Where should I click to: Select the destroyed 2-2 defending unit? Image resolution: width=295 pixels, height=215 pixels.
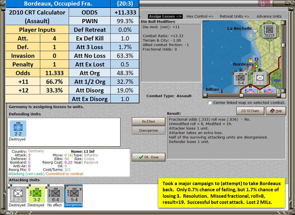(x=18, y=129)
